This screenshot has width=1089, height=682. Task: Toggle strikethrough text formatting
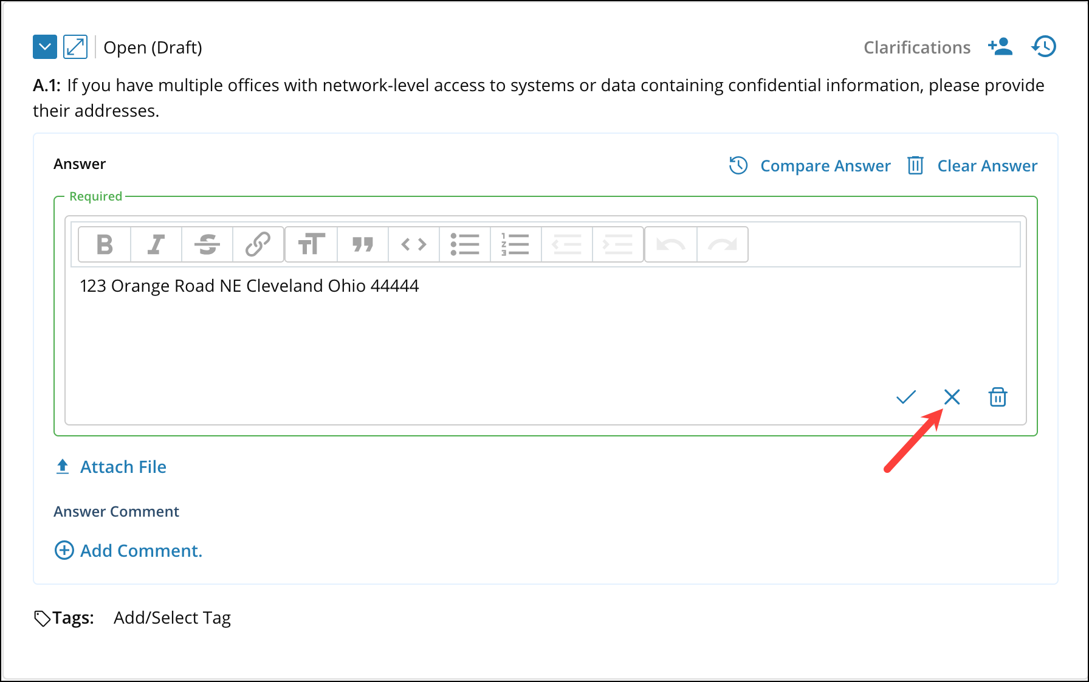[207, 244]
